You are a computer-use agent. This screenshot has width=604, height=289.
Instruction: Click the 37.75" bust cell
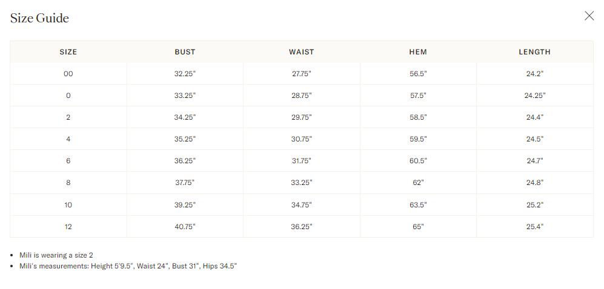(x=185, y=183)
